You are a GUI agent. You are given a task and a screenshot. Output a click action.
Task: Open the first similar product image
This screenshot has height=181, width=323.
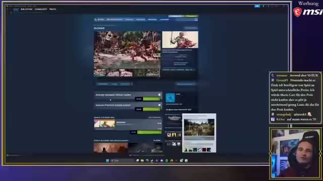tap(111, 147)
